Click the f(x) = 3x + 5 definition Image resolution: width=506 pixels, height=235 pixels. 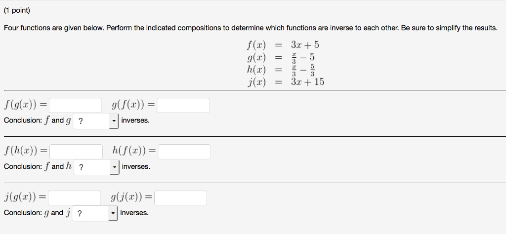pyautogui.click(x=283, y=45)
